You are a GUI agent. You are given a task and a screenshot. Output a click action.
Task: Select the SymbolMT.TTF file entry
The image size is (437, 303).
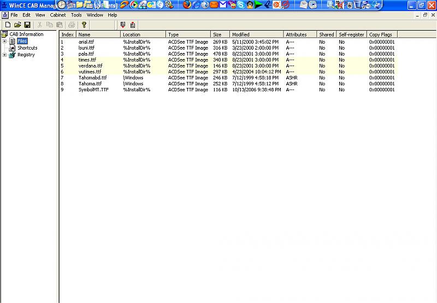click(x=93, y=90)
